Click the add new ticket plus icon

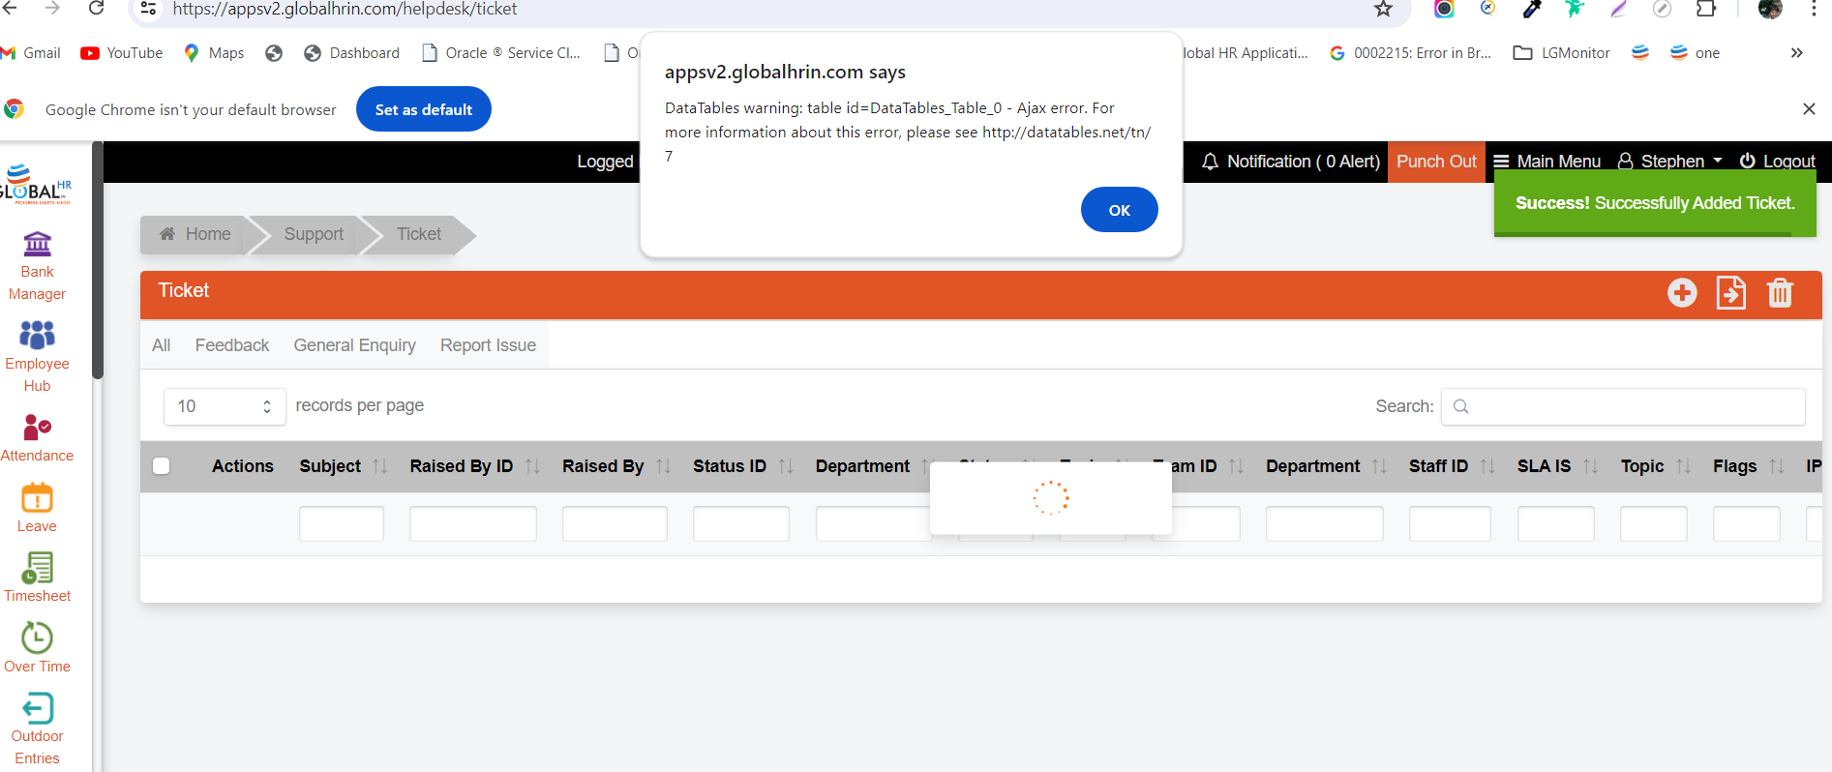coord(1682,292)
